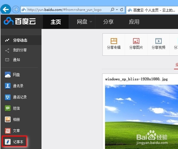Click the site favicon in address bar
178x149 pixels.
(24, 9)
